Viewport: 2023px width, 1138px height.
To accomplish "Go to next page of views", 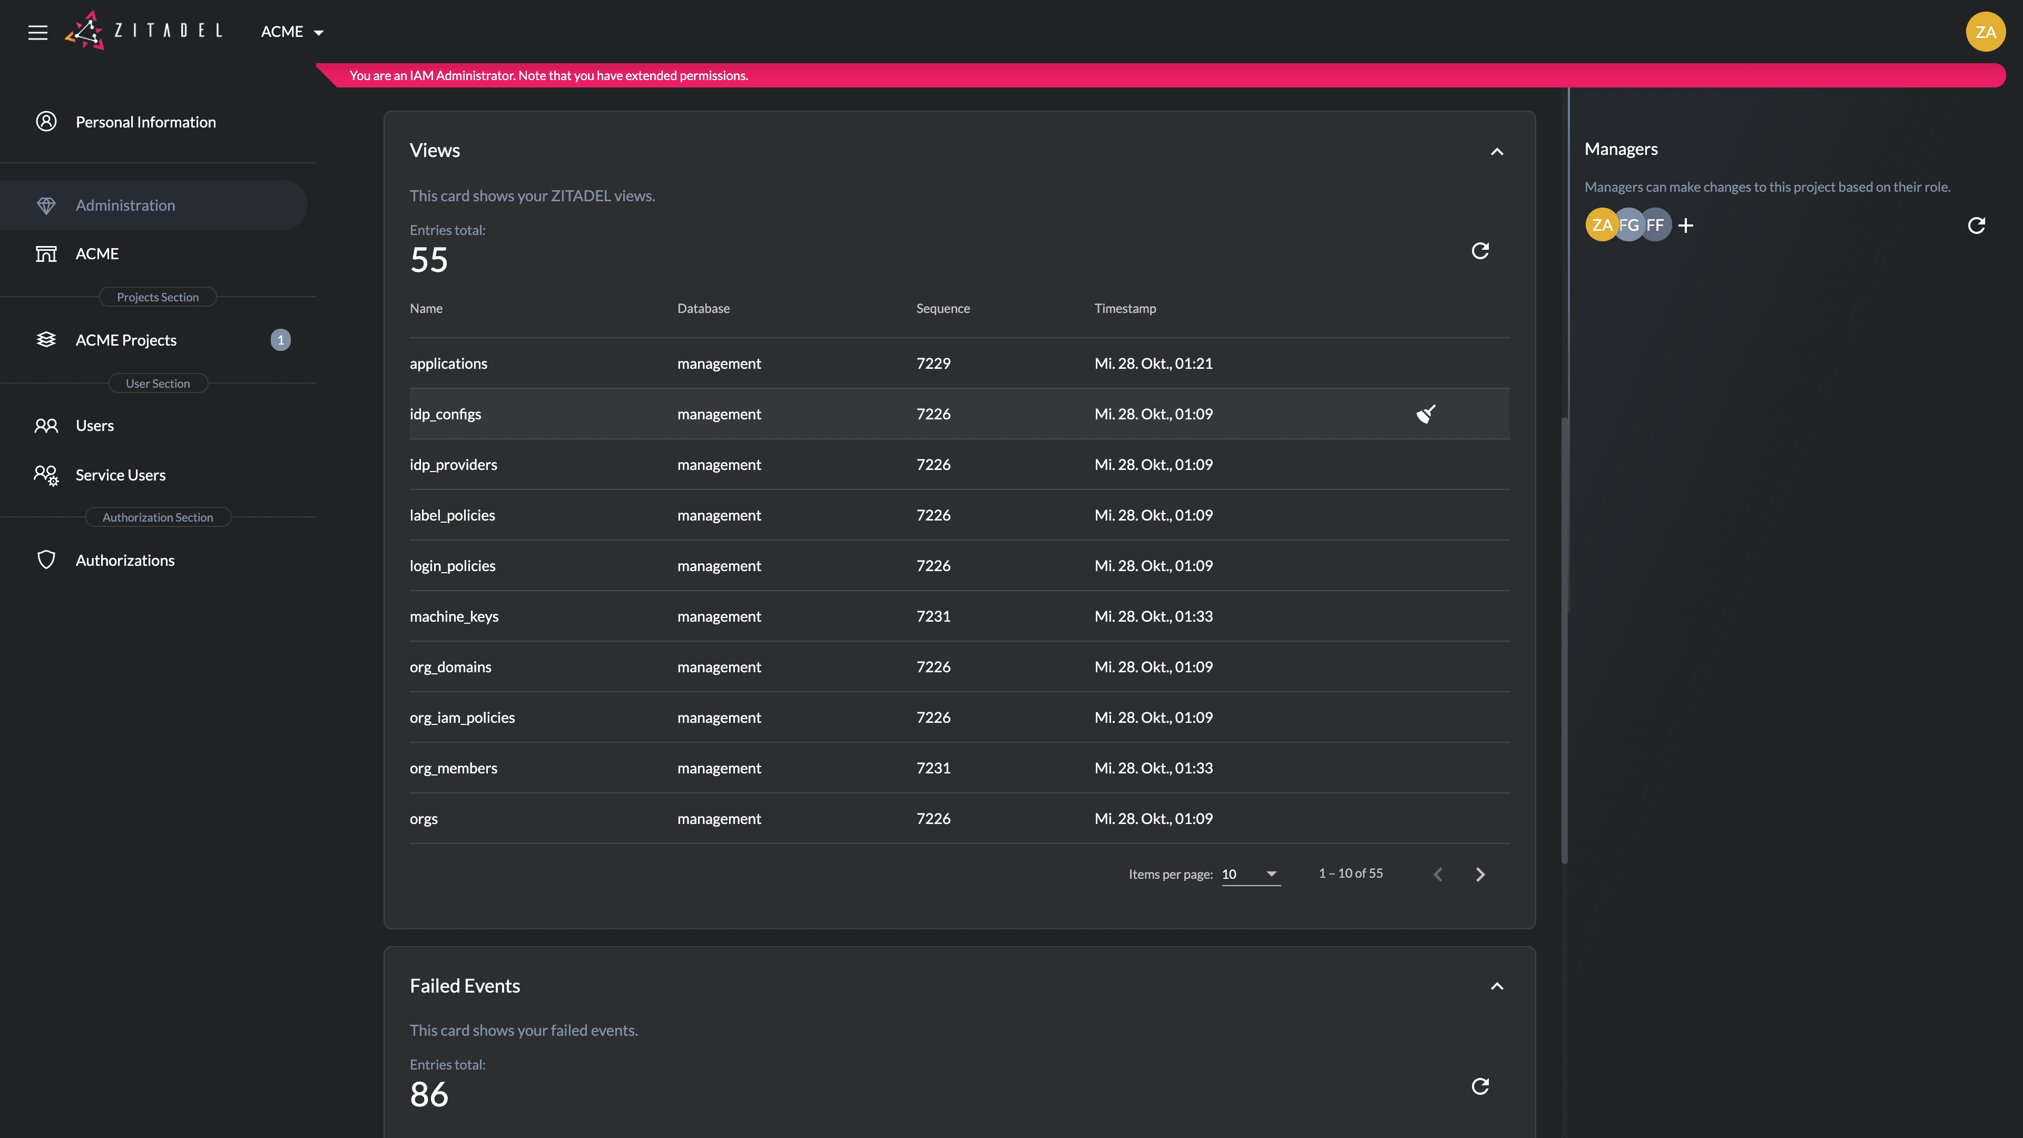I will 1479,874.
